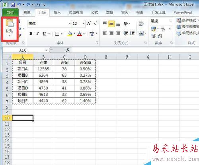The image size is (199, 165).
Task: Expand fill color palette arrow
Action: click(74, 34)
